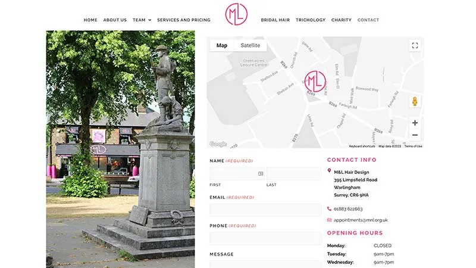476x268 pixels.
Task: Go to the Bridal Hair page
Action: tap(275, 20)
